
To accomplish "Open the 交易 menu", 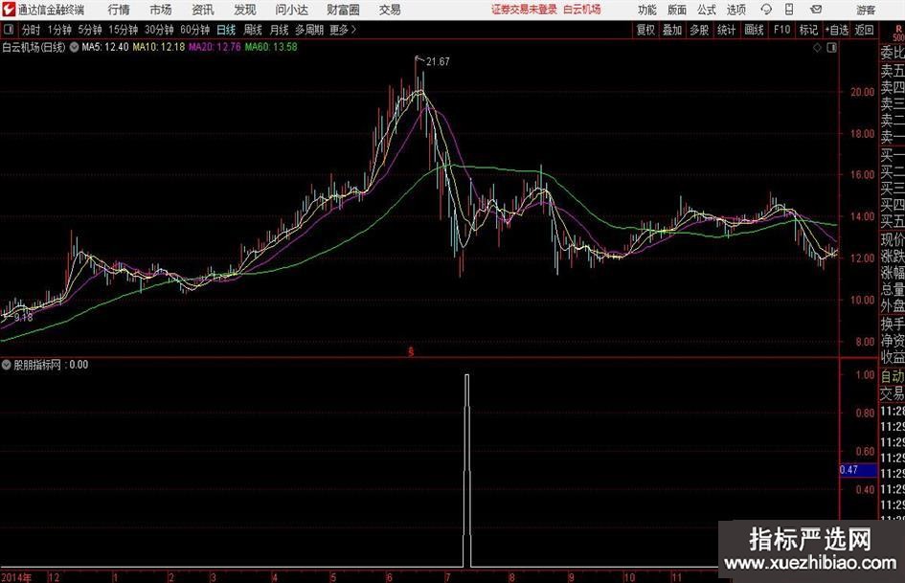I will click(x=390, y=10).
